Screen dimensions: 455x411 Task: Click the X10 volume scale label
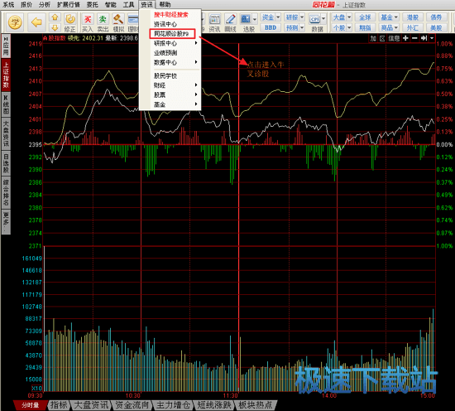pyautogui.click(x=37, y=389)
